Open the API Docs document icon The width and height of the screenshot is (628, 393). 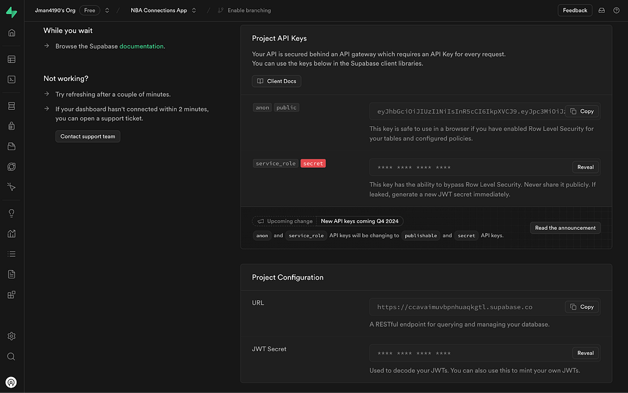click(12, 274)
